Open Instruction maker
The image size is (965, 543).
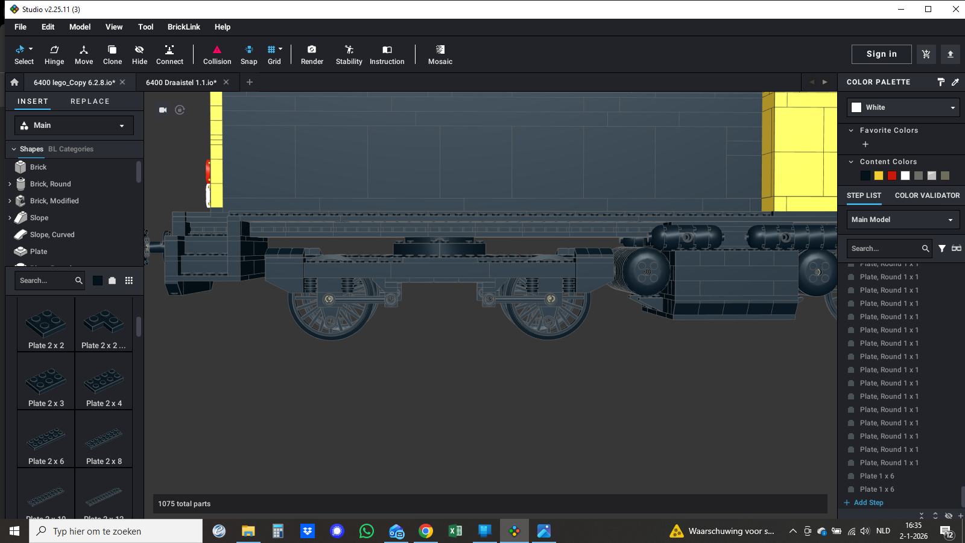[387, 54]
